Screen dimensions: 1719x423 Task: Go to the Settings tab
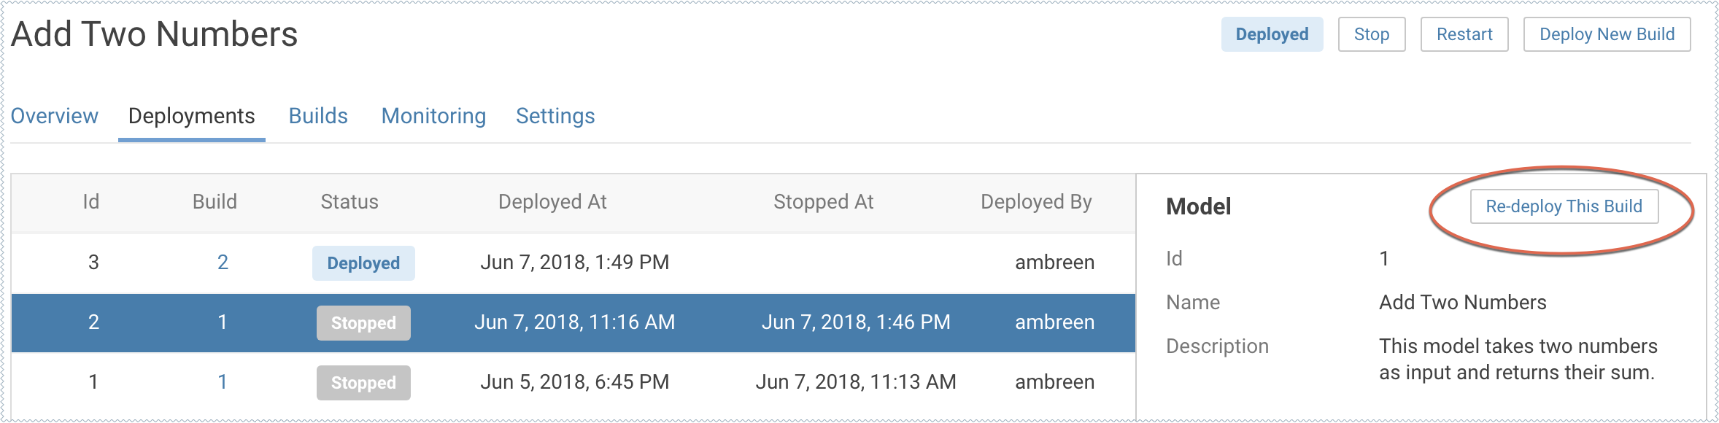(x=555, y=116)
